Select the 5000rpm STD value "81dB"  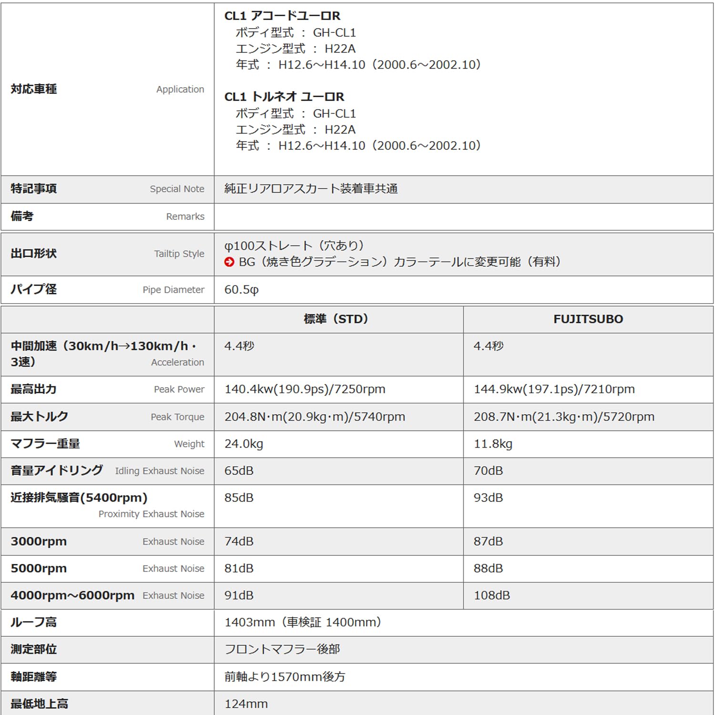(239, 569)
